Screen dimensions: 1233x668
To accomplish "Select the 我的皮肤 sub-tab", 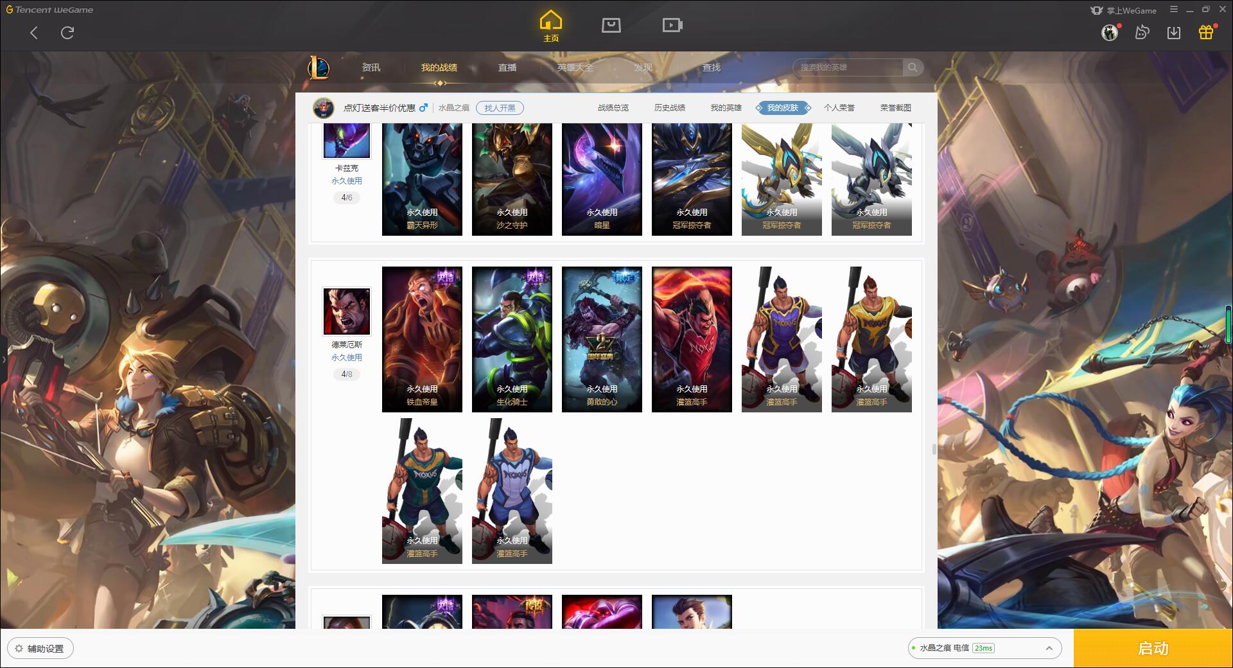I will [783, 108].
